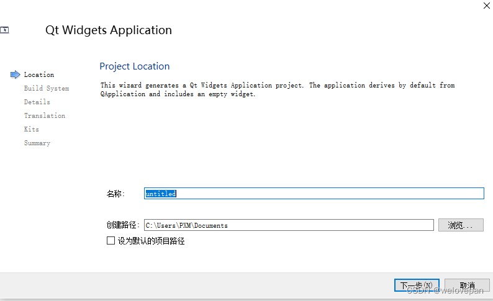Viewport: 493px width, 301px height.
Task: Click the 下一步(N) next button
Action: (x=417, y=285)
